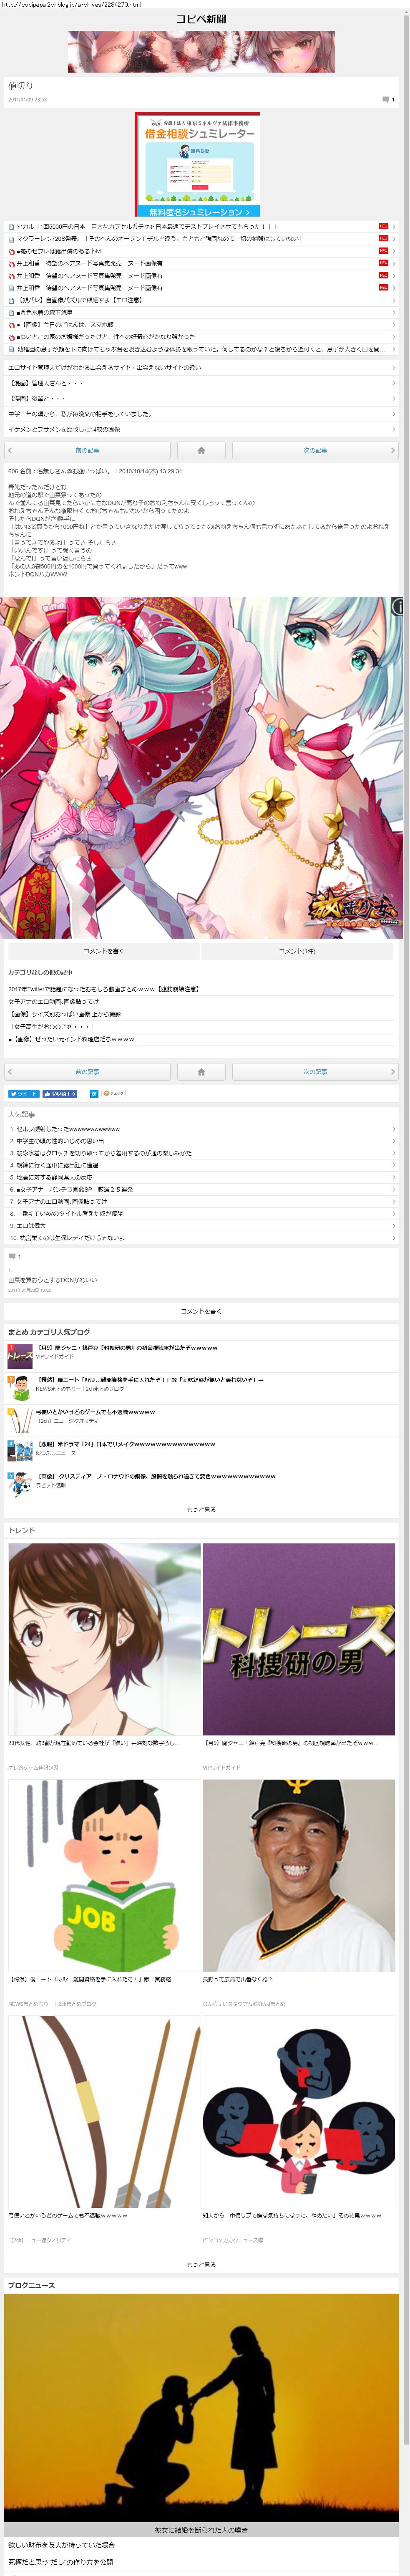410x2576 pixels.
Task: Expand the chevron on 【画像】今日のごはんは、スマホ飯 row
Action: click(x=394, y=325)
